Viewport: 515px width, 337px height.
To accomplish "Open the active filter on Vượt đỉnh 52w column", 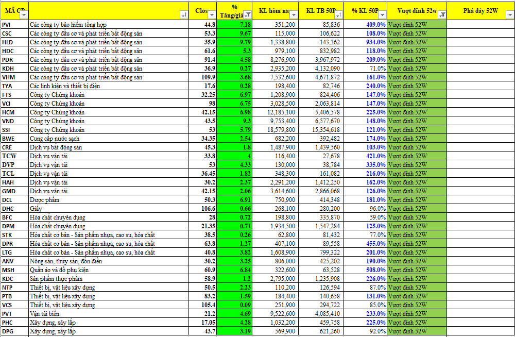I will pyautogui.click(x=442, y=15).
